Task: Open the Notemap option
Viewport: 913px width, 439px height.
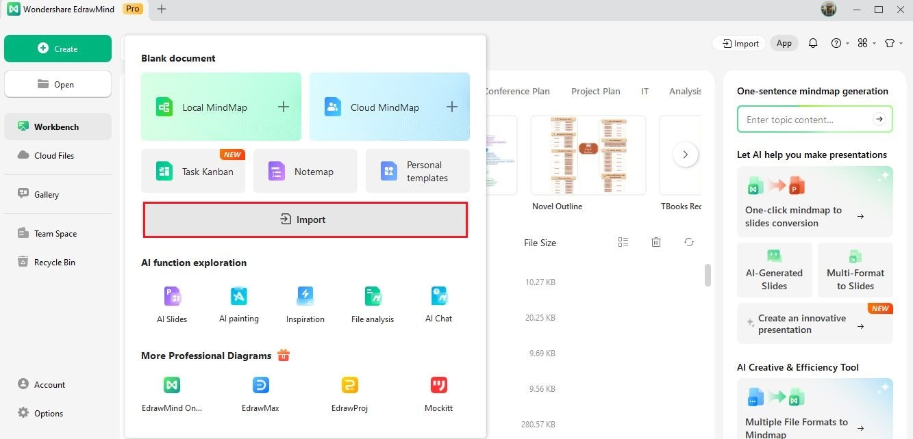Action: point(305,171)
